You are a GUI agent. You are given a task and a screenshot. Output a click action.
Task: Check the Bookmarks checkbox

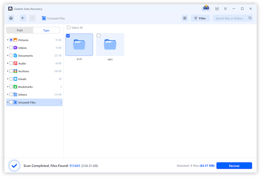point(11,87)
